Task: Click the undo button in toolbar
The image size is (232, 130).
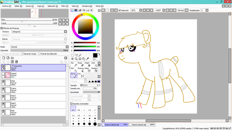Action: pyautogui.click(x=103, y=10)
